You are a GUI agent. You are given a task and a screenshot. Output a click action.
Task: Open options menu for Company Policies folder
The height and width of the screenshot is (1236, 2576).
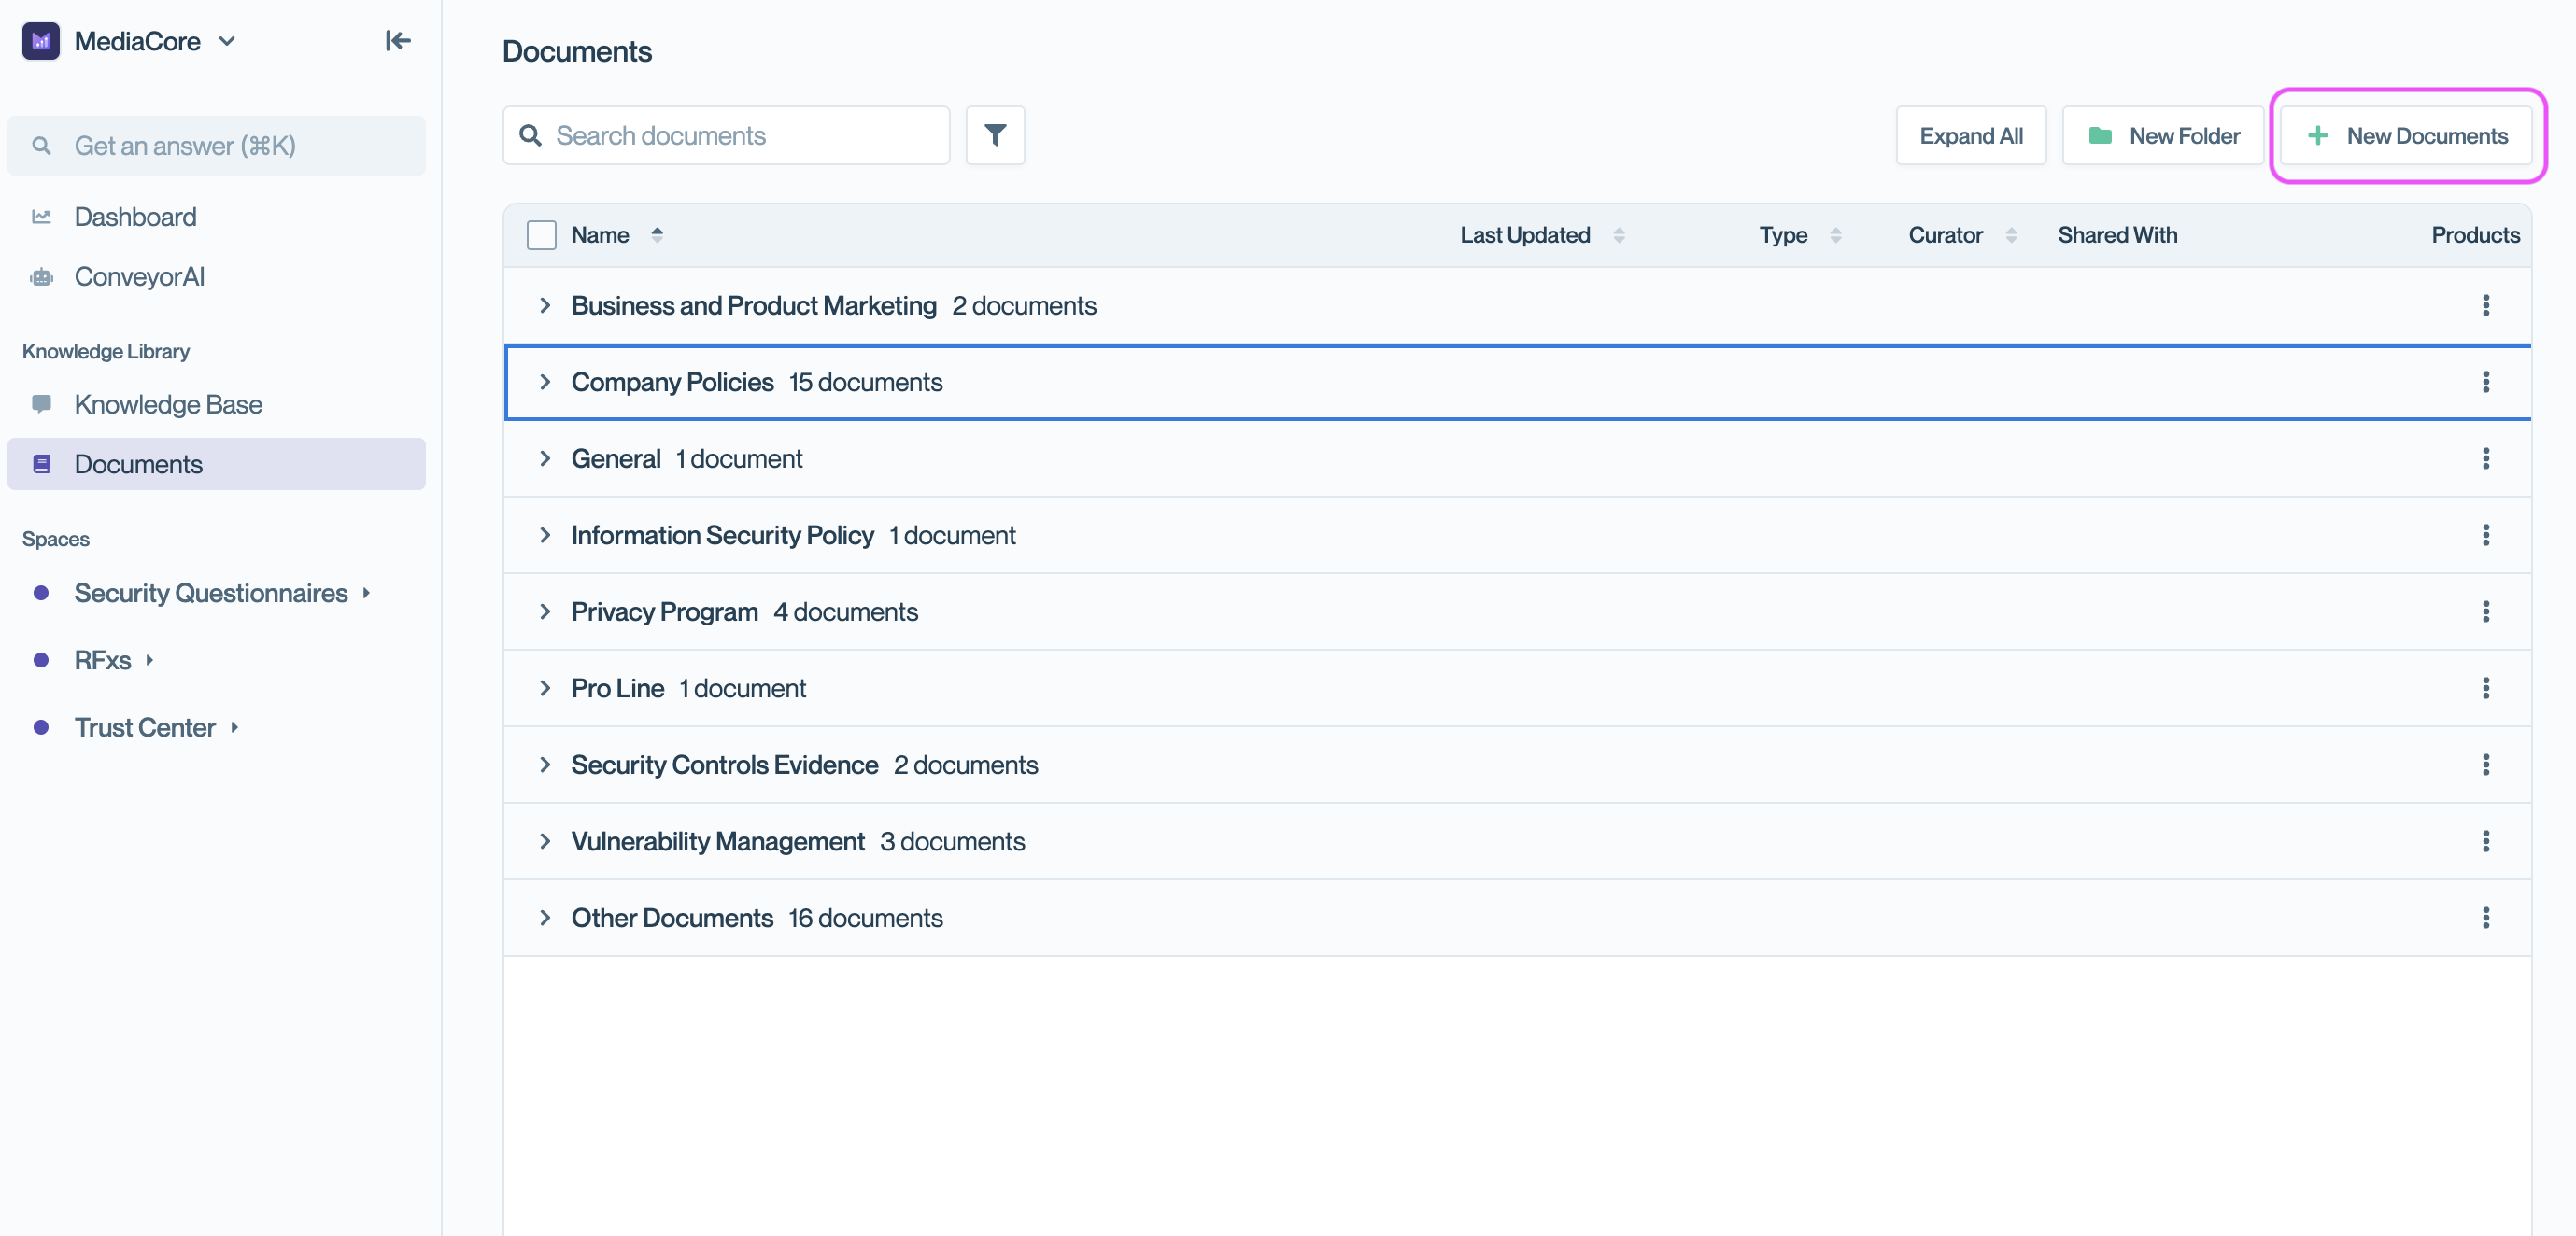click(x=2486, y=382)
